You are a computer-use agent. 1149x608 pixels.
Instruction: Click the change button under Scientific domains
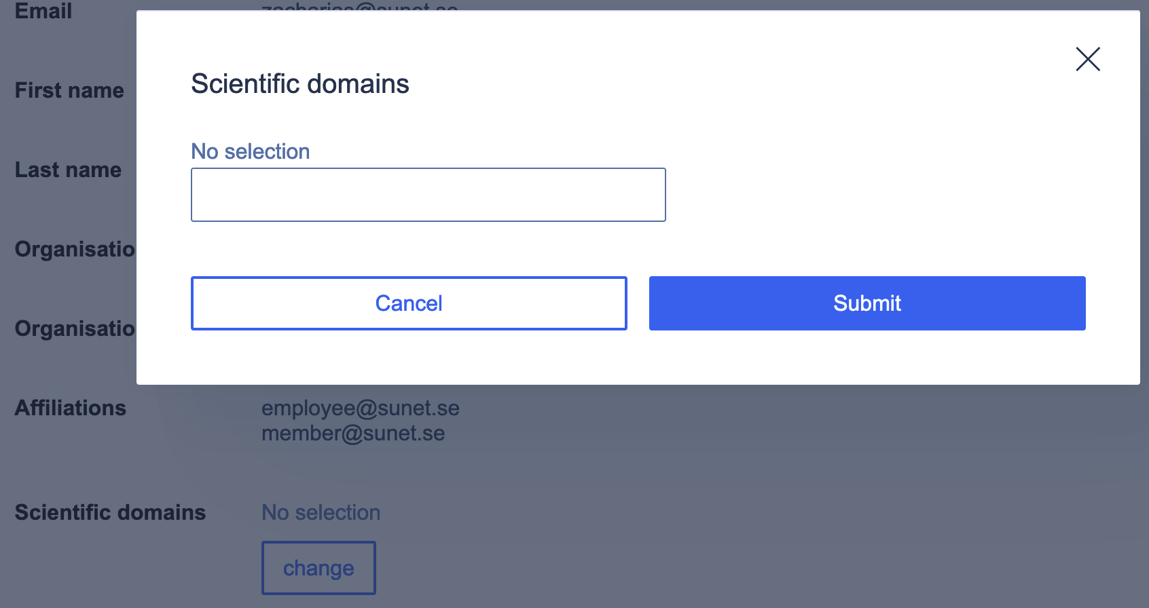(x=318, y=568)
